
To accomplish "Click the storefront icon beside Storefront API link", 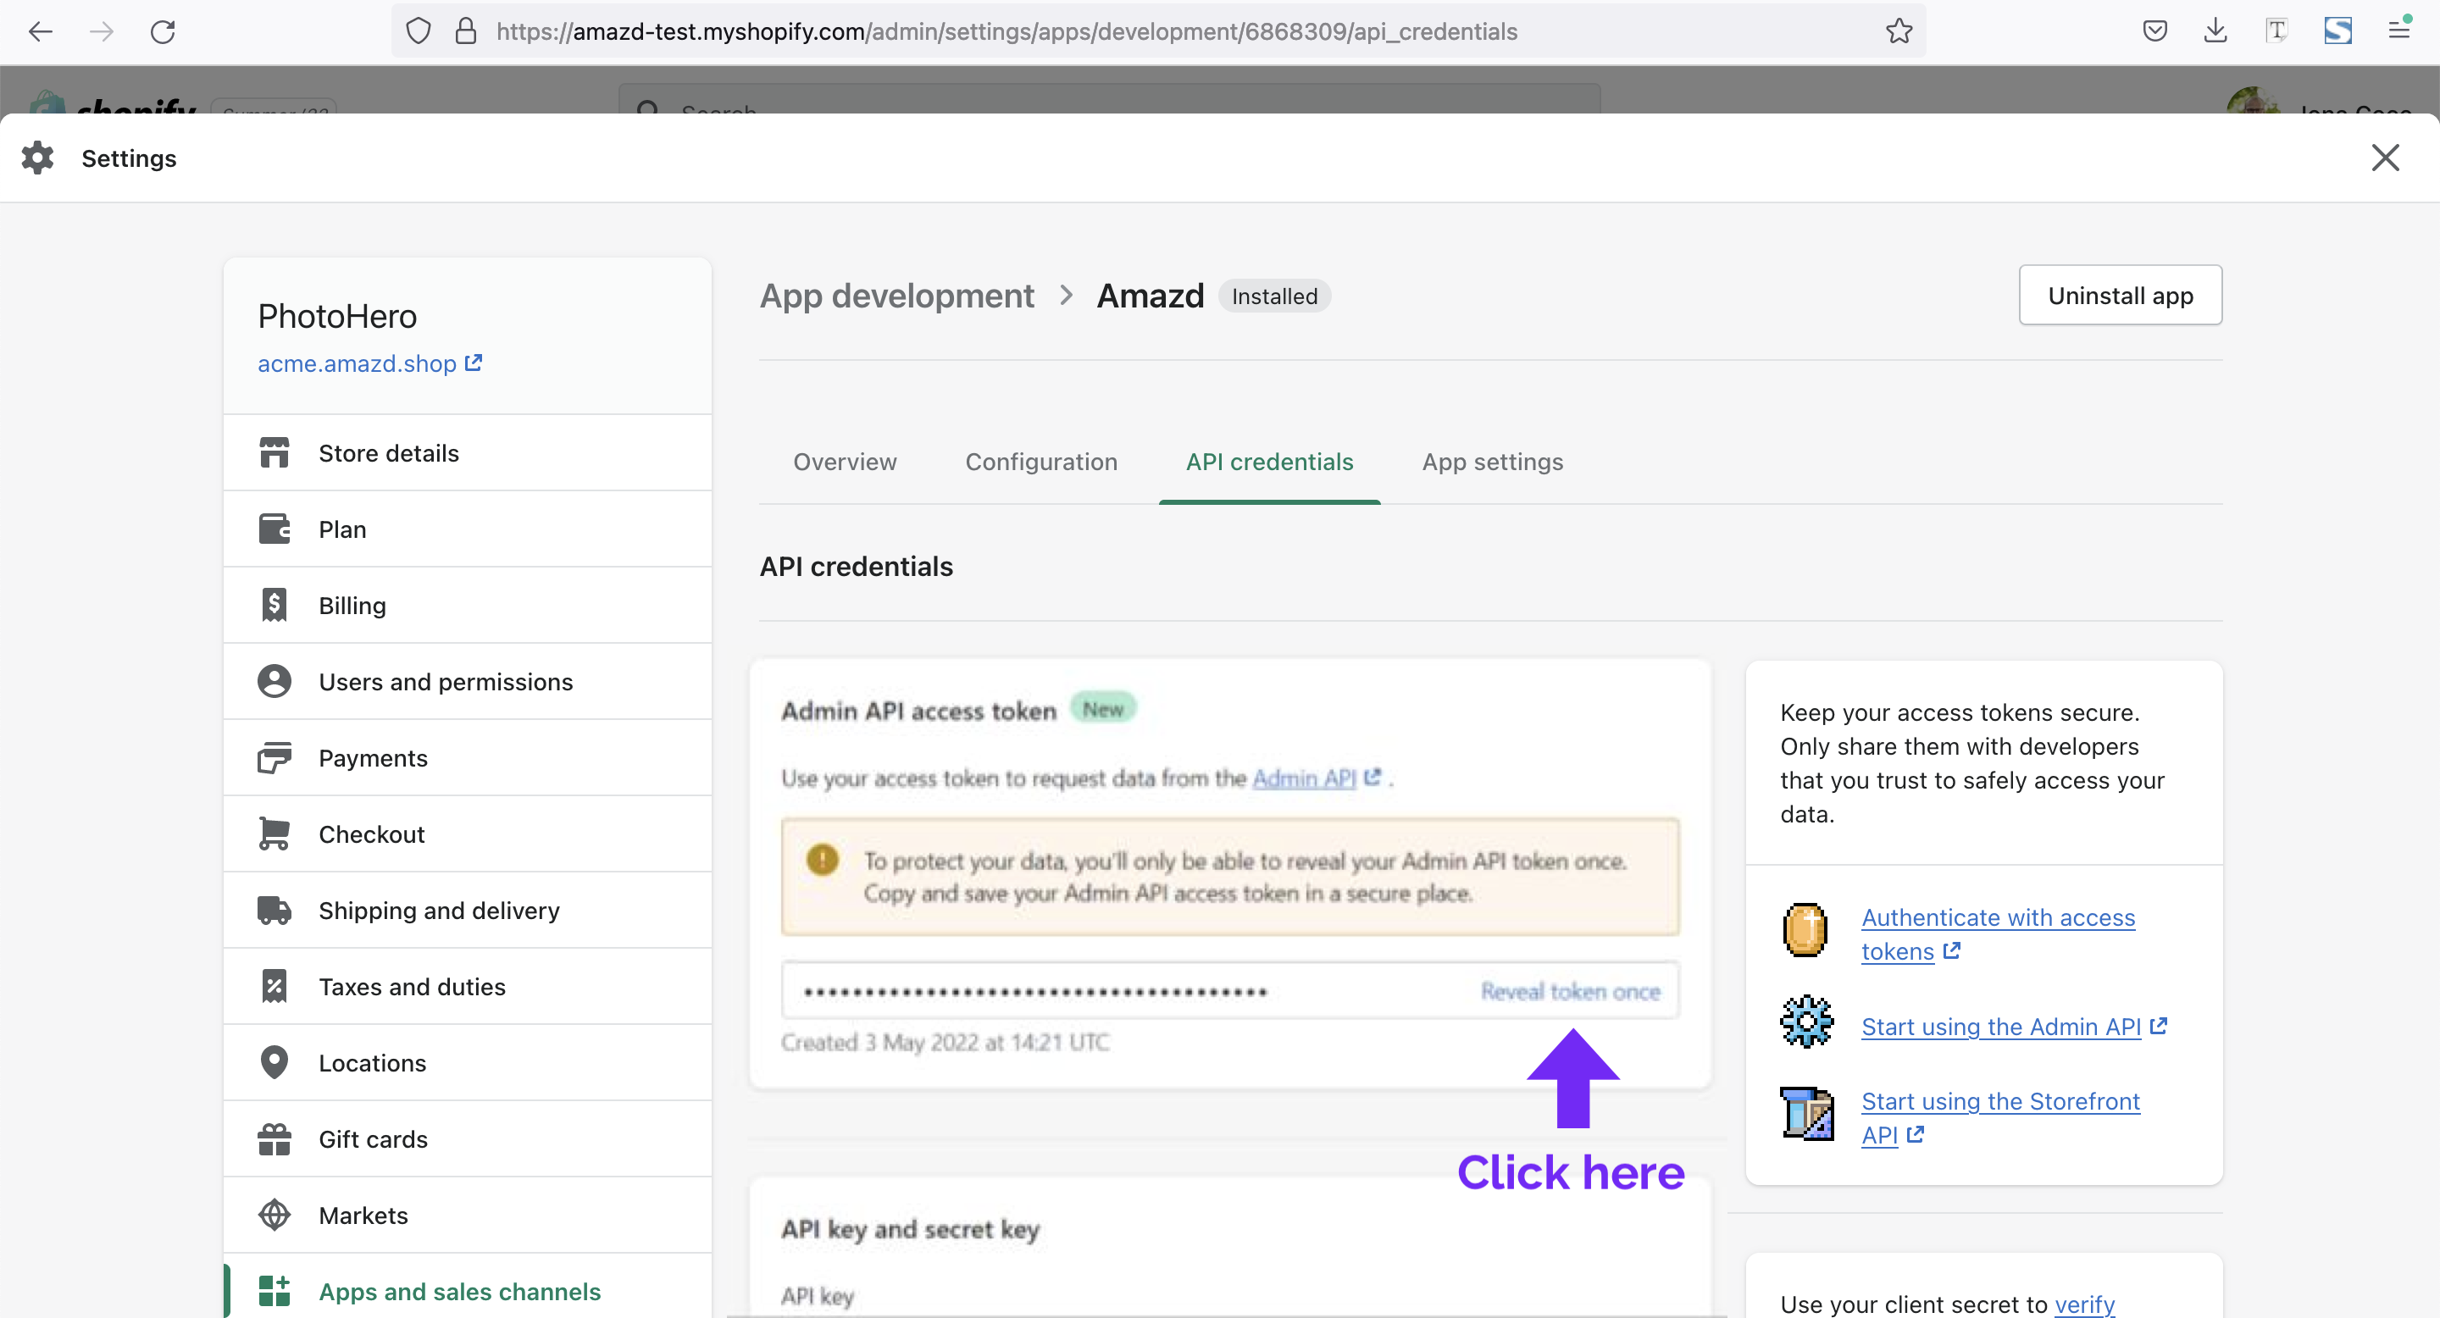I will click(1806, 1114).
